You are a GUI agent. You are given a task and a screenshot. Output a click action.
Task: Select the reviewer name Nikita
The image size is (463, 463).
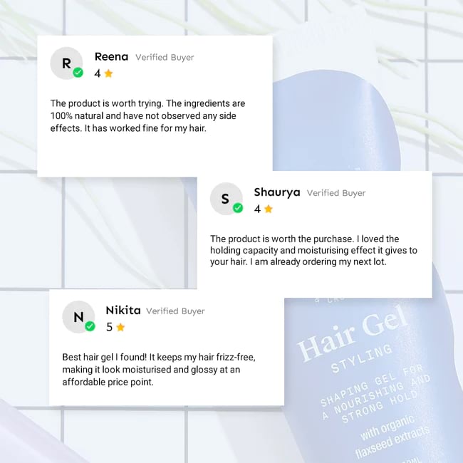[123, 311]
